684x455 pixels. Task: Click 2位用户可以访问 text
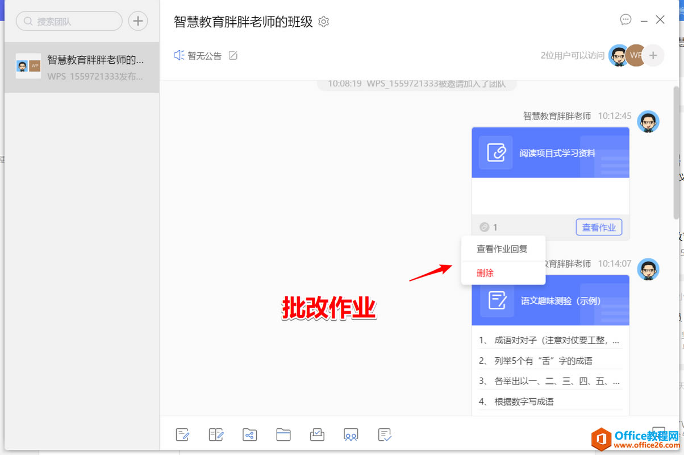(573, 56)
